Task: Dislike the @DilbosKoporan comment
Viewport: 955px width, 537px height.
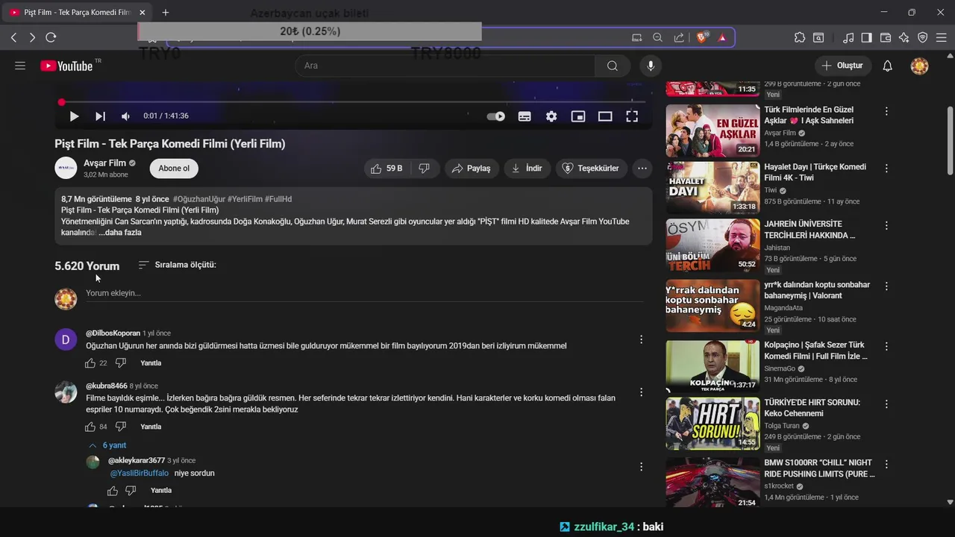Action: (121, 363)
